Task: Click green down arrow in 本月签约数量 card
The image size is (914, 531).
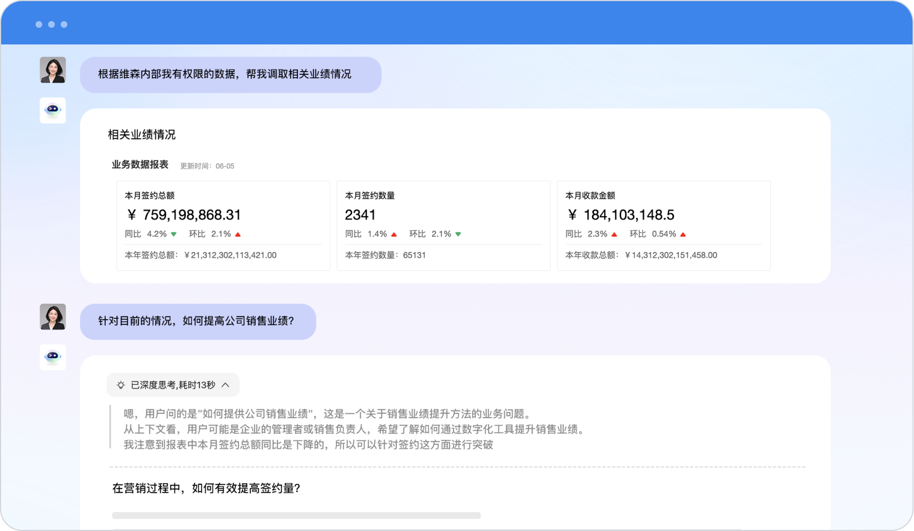Action: point(458,234)
